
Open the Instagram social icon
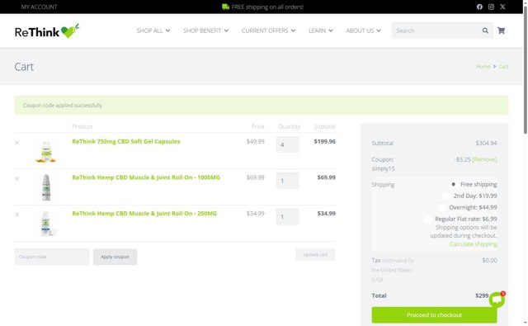[491, 7]
